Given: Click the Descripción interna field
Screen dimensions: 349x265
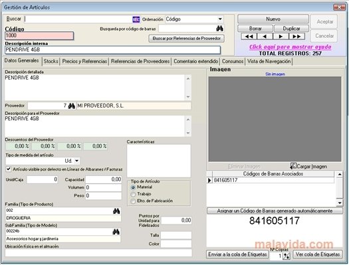Looking at the screenshot, I should [112, 50].
